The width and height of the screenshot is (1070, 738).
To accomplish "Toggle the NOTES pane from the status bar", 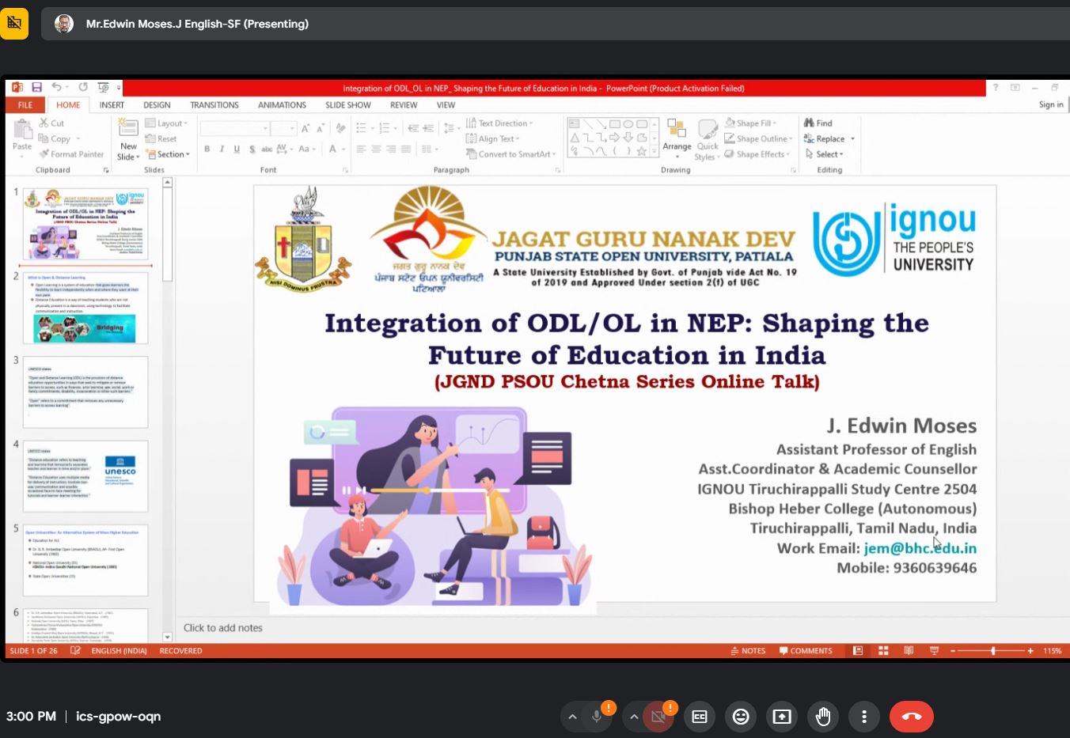I will [748, 651].
